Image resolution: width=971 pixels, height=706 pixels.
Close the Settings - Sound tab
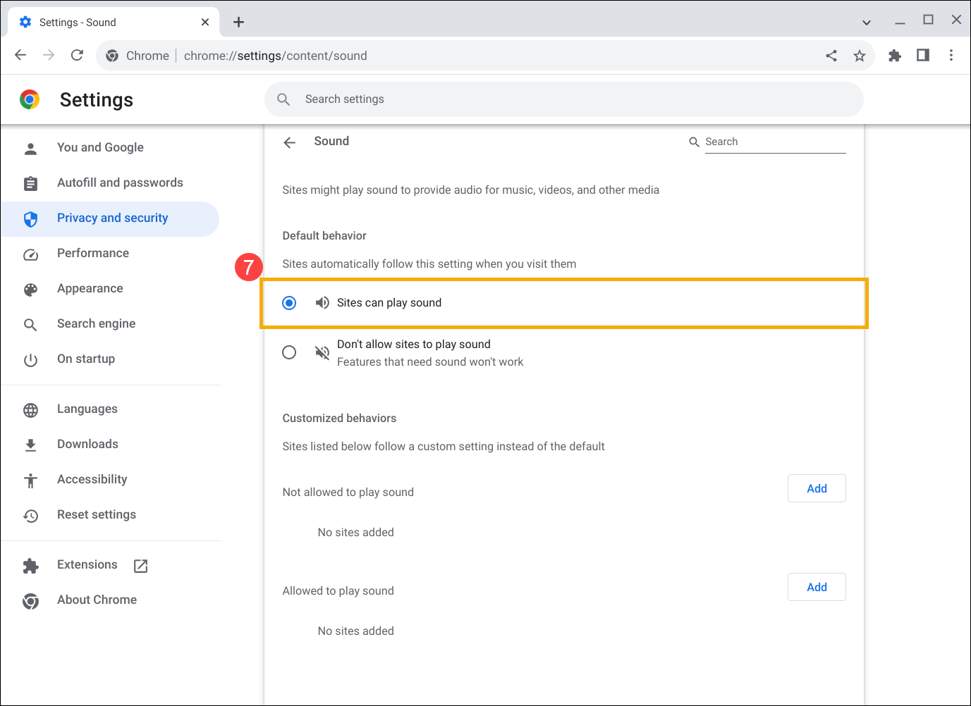(x=205, y=22)
